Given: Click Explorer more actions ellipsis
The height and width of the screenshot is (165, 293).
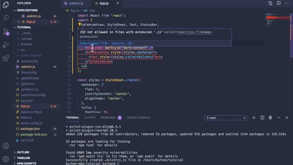Looking at the screenshot, I should (x=54, y=3).
